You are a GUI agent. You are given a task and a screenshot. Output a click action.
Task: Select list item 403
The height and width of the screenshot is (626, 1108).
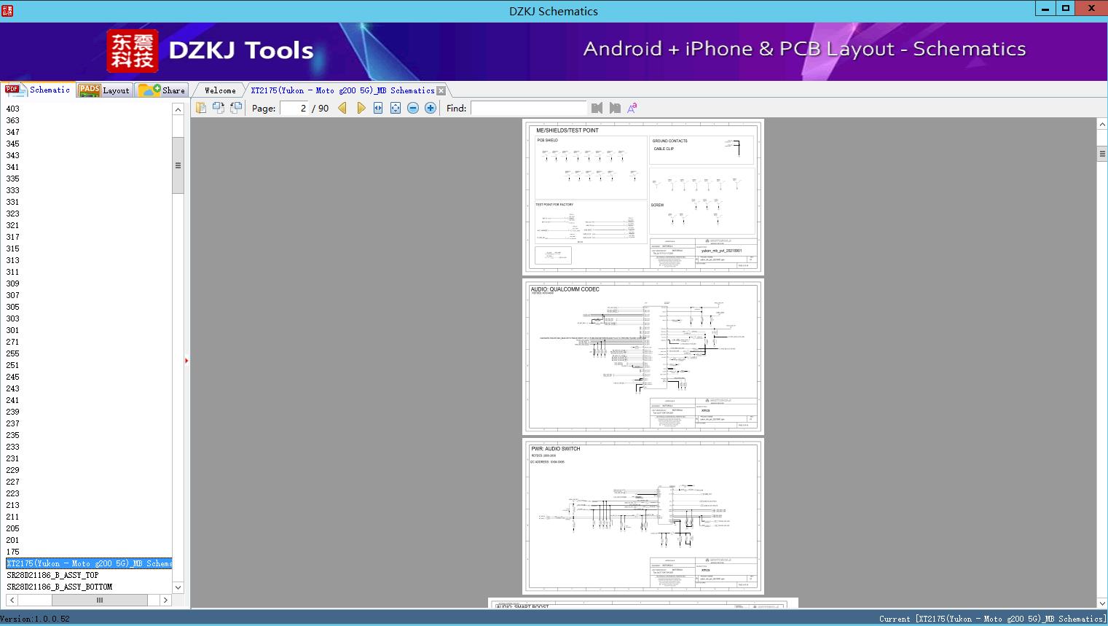click(13, 109)
